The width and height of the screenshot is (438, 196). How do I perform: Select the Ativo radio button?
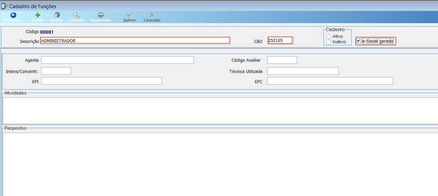(x=328, y=37)
